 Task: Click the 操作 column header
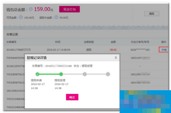pyautogui.click(x=164, y=42)
